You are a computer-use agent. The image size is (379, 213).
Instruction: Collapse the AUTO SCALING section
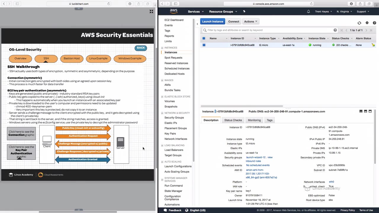coord(162,162)
